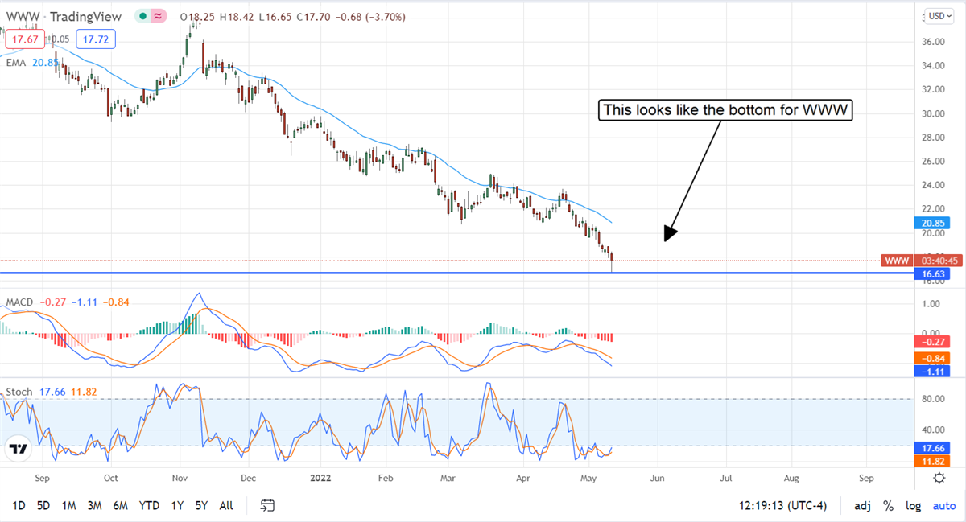Screen dimensions: 966x522
Task: Select the YTD time range
Action: click(x=148, y=506)
